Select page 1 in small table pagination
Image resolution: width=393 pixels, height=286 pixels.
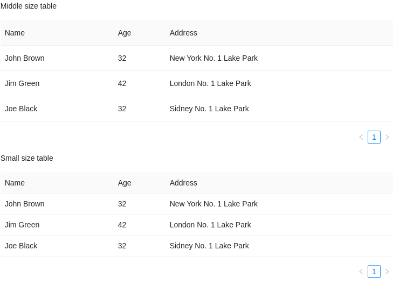click(x=374, y=271)
